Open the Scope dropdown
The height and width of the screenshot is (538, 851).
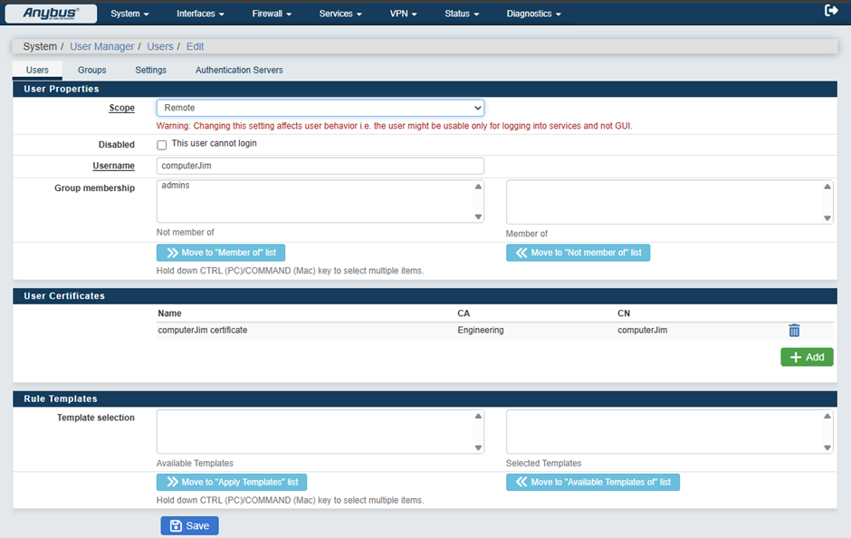click(x=320, y=108)
